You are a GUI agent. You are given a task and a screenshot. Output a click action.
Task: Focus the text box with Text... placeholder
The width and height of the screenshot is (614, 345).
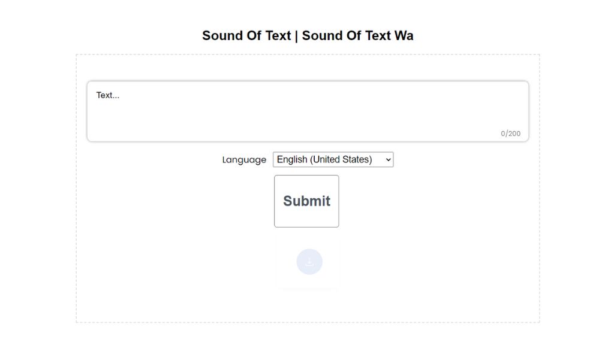click(307, 111)
